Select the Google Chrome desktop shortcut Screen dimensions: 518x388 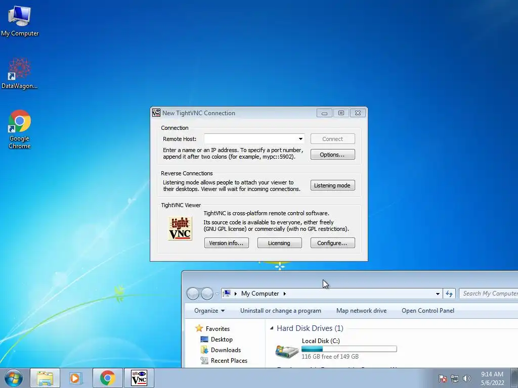point(19,129)
